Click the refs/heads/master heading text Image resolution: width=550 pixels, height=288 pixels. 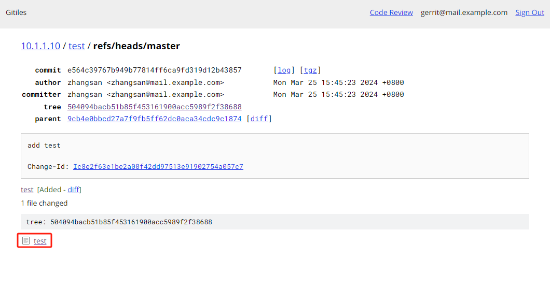pos(136,46)
